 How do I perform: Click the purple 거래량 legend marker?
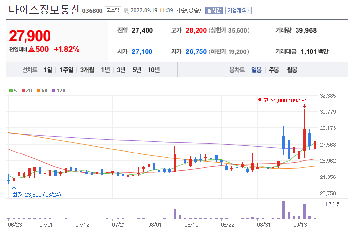click(326, 204)
